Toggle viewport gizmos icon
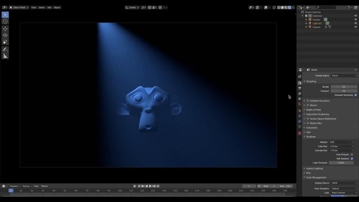Viewport: 359px width, 202px height. click(x=257, y=7)
